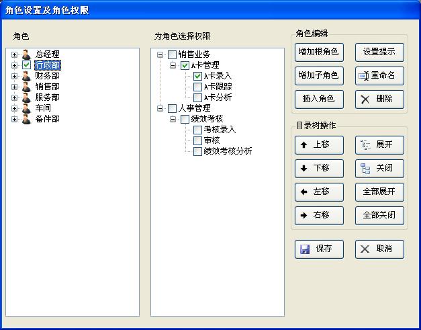Click the 全部关闭 button

379,216
